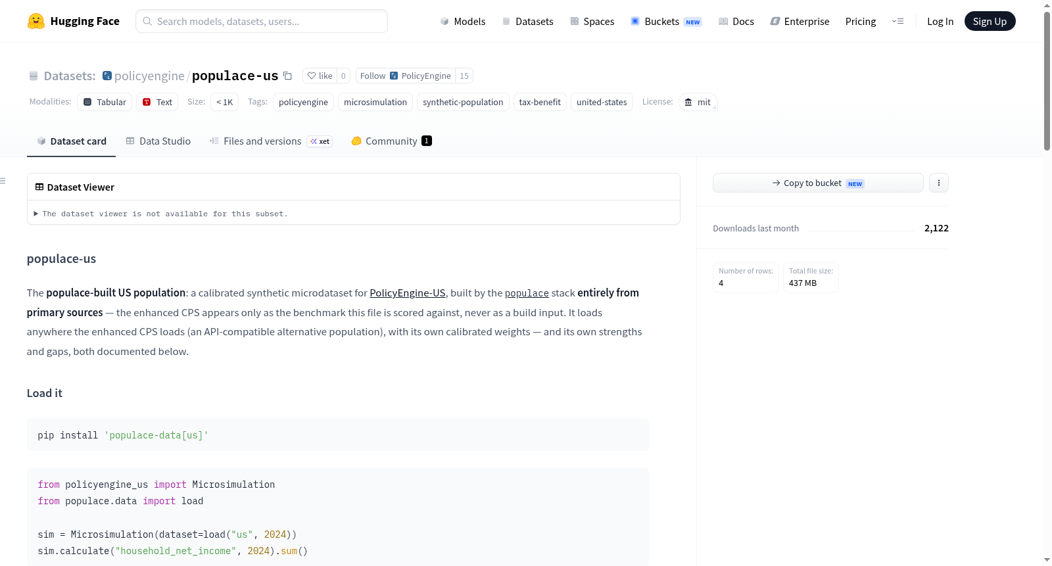The width and height of the screenshot is (1052, 566).
Task: Open the PolicyEngine-US link
Action: coord(408,293)
